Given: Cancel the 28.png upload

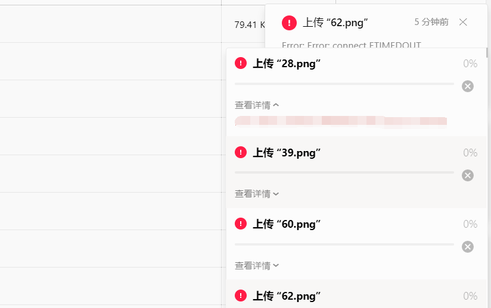Looking at the screenshot, I should pyautogui.click(x=468, y=86).
